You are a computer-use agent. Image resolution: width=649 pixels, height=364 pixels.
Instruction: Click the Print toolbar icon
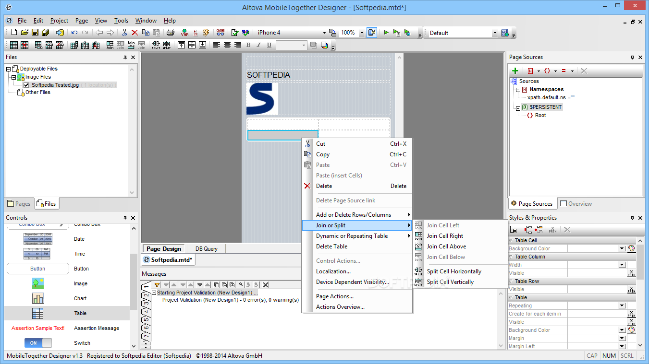pos(170,33)
